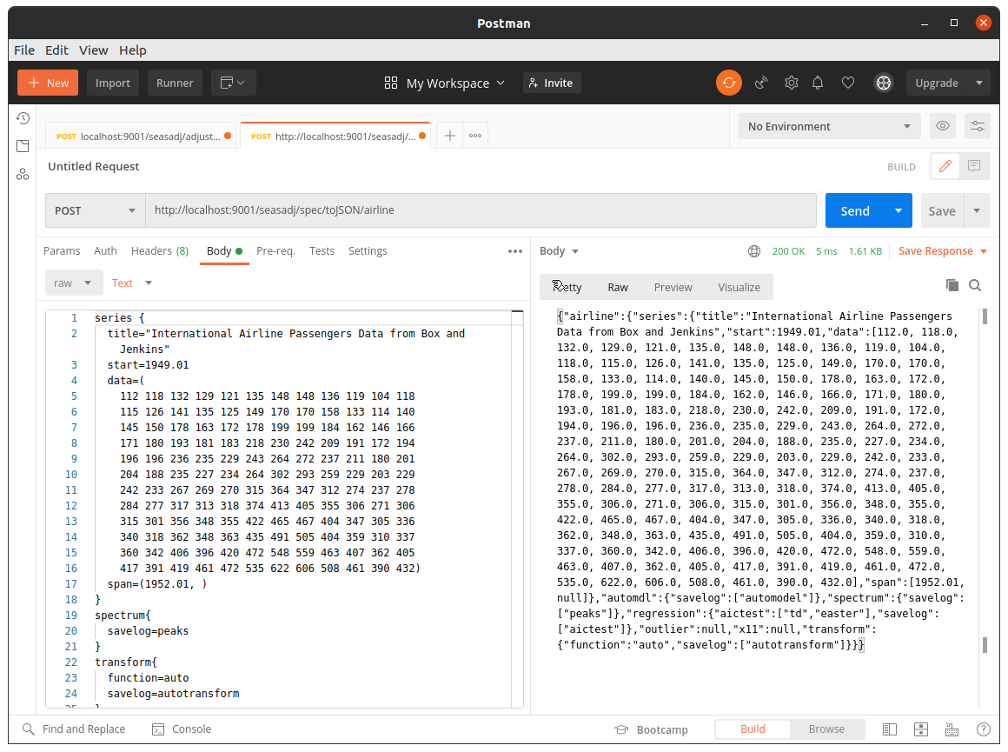Switch to the Headers tab

tap(159, 251)
